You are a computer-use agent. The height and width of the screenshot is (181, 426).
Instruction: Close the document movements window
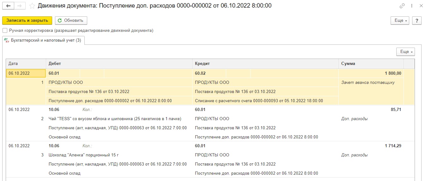[421, 6]
